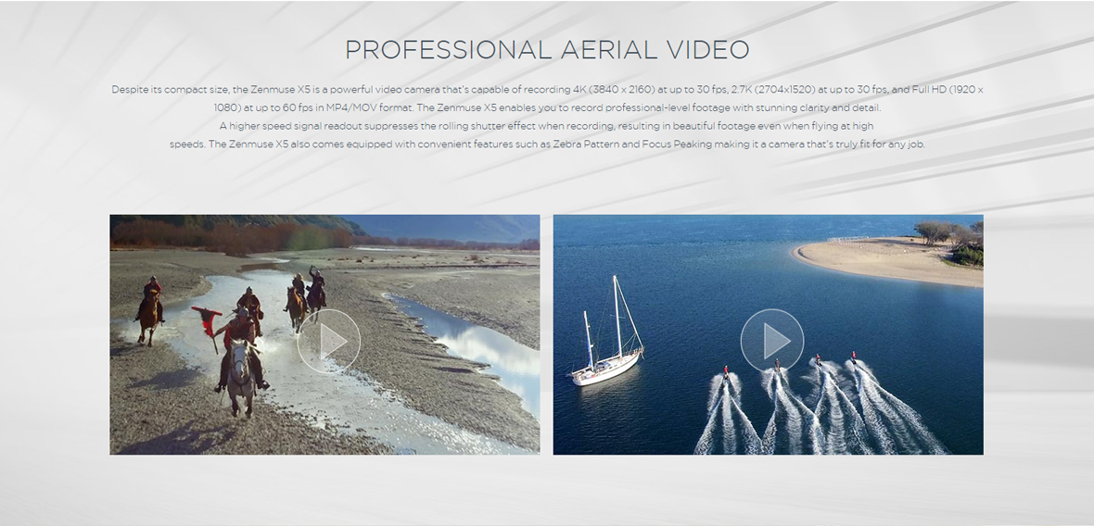Play the horse riders video
Screen dimensions: 1094x526
tap(328, 342)
